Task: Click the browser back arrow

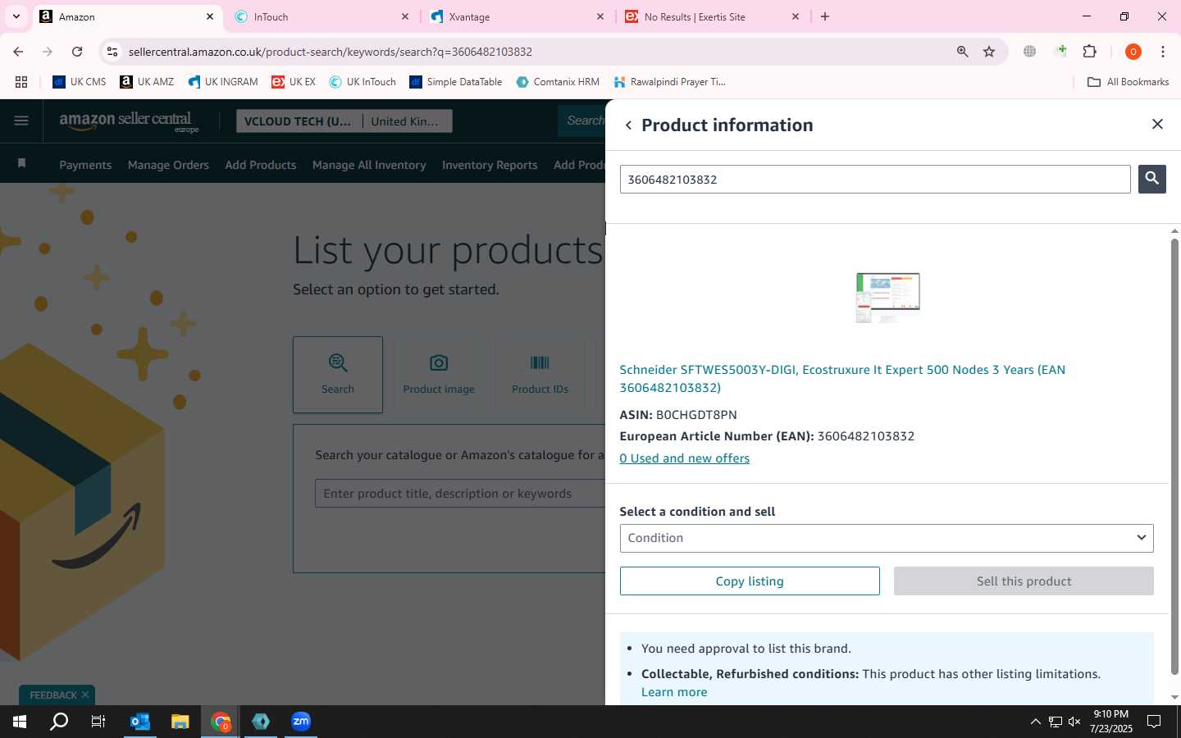Action: 18,52
